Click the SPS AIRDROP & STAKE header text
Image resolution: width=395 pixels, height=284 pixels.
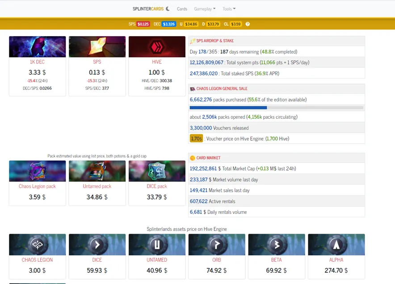[x=215, y=41]
